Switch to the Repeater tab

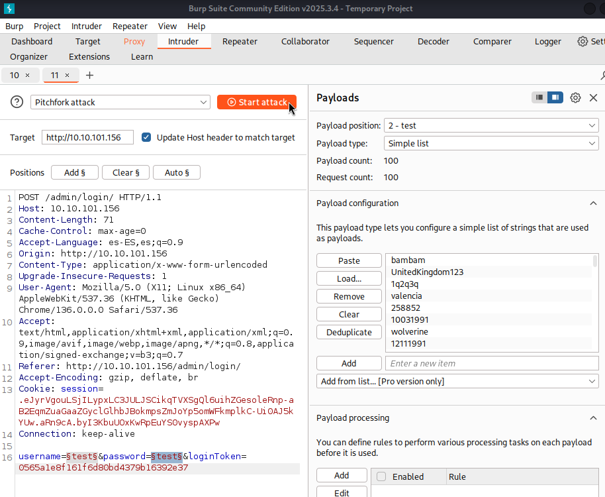[x=240, y=41]
